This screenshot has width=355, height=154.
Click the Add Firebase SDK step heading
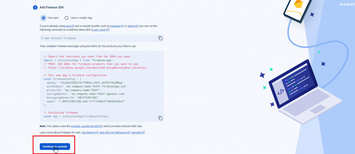click(x=52, y=8)
